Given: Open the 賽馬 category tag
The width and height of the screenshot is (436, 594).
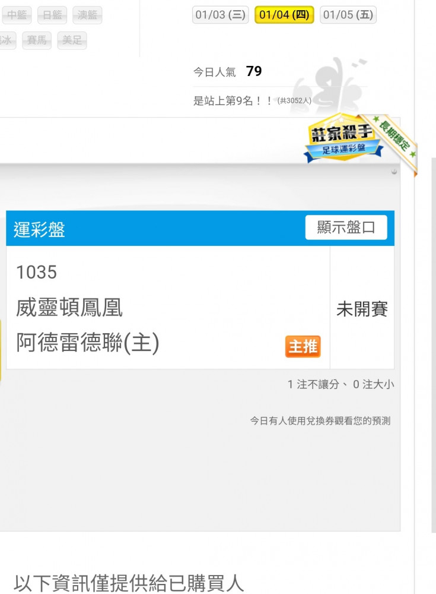Looking at the screenshot, I should [x=37, y=40].
